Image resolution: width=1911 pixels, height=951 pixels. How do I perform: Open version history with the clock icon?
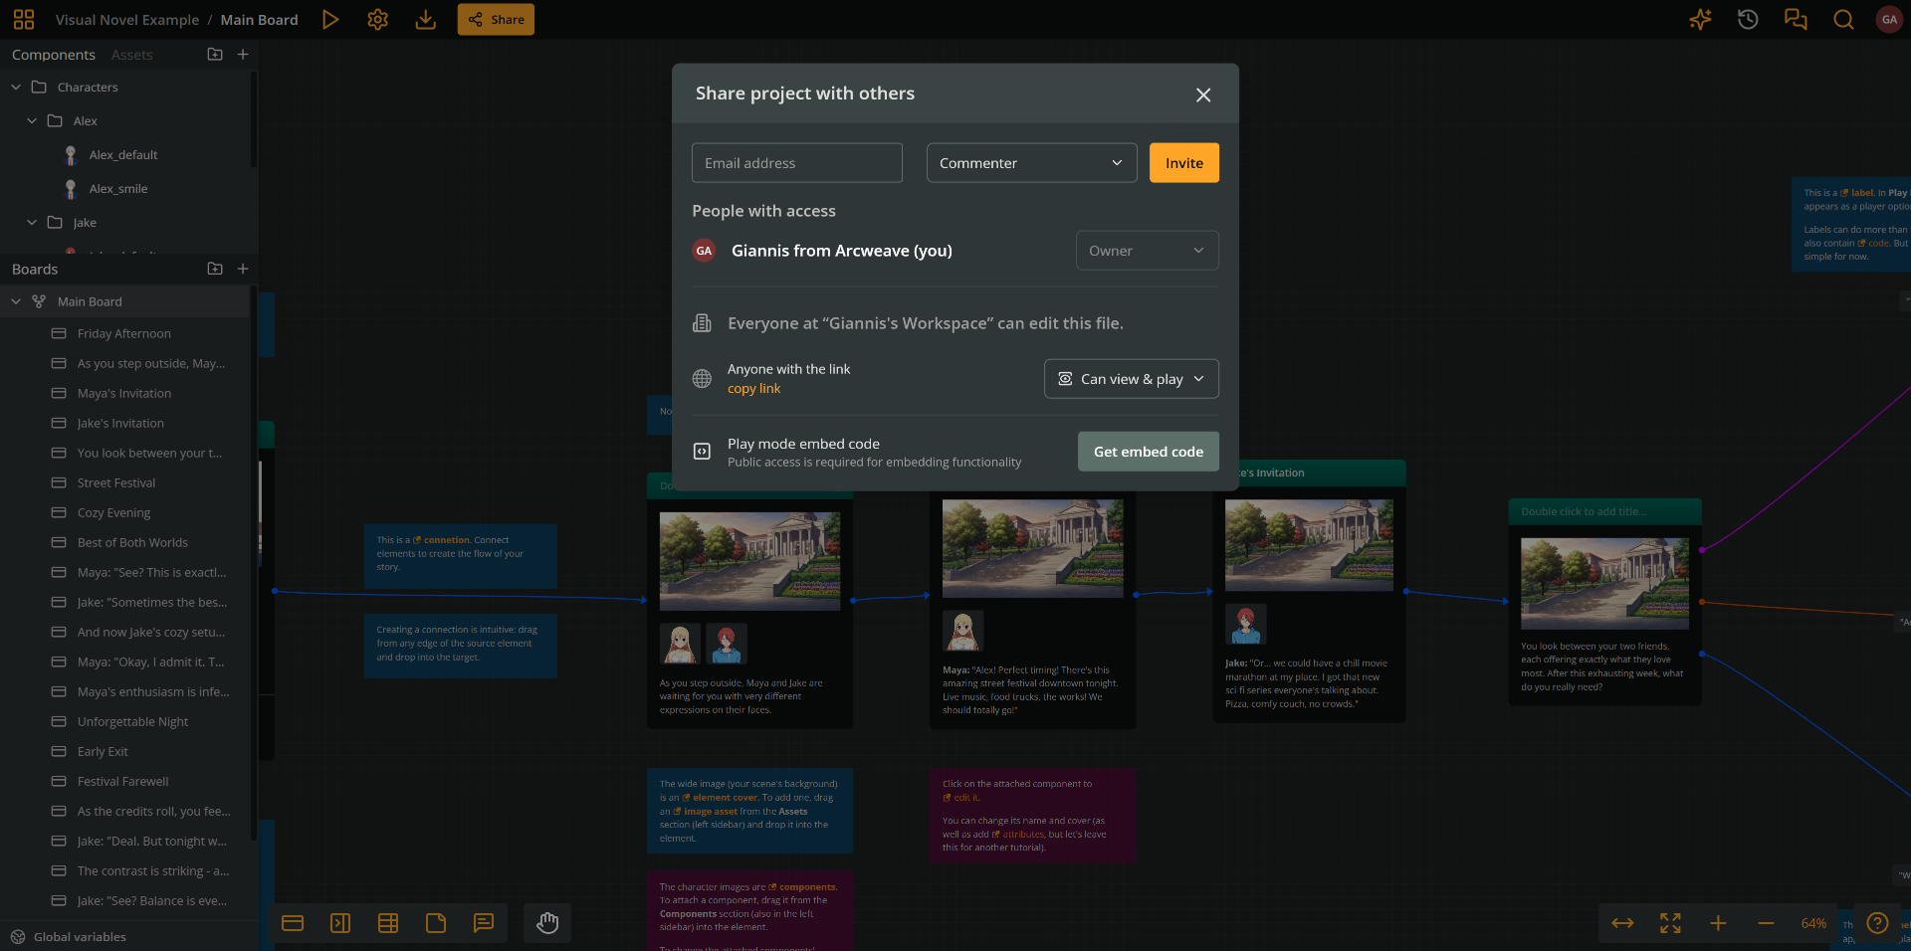pos(1747,19)
